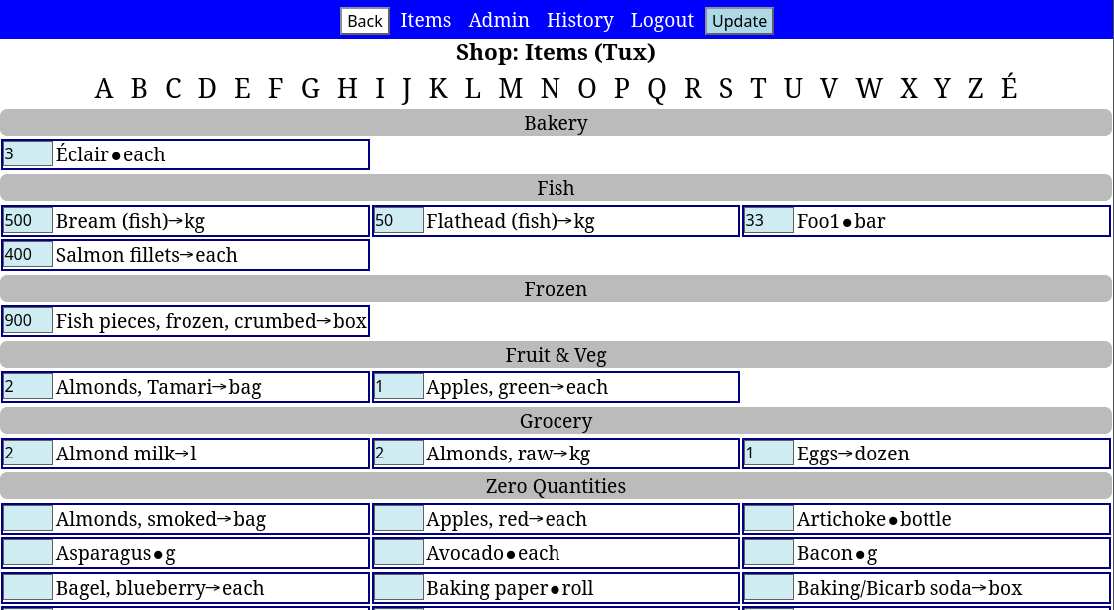The width and height of the screenshot is (1114, 610).
Task: Click the 'Almonds, Tamari→bag' item label
Action: click(x=159, y=387)
